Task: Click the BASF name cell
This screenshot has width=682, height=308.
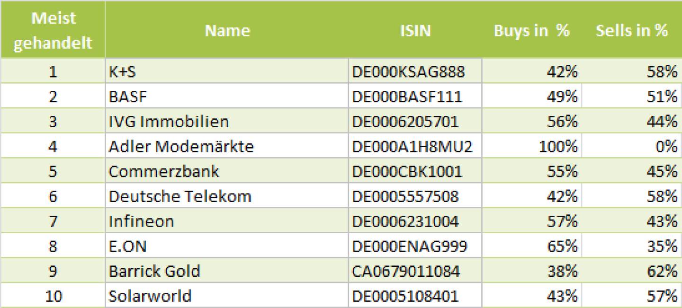Action: (128, 97)
